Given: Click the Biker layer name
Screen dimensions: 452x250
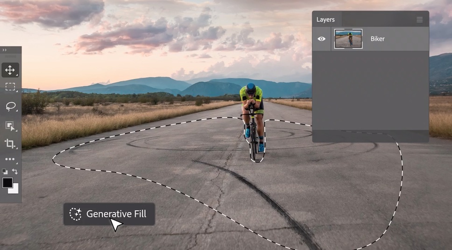Looking at the screenshot, I should point(377,39).
